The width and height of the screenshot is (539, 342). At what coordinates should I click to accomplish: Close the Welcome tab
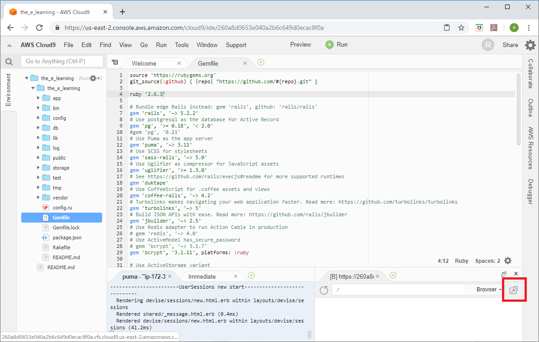tap(179, 63)
